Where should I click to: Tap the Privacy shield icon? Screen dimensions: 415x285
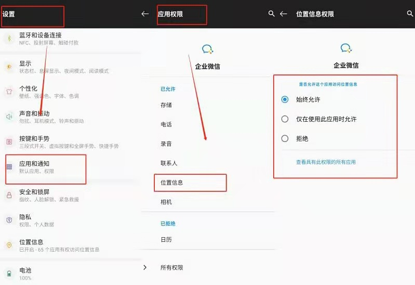(9, 220)
